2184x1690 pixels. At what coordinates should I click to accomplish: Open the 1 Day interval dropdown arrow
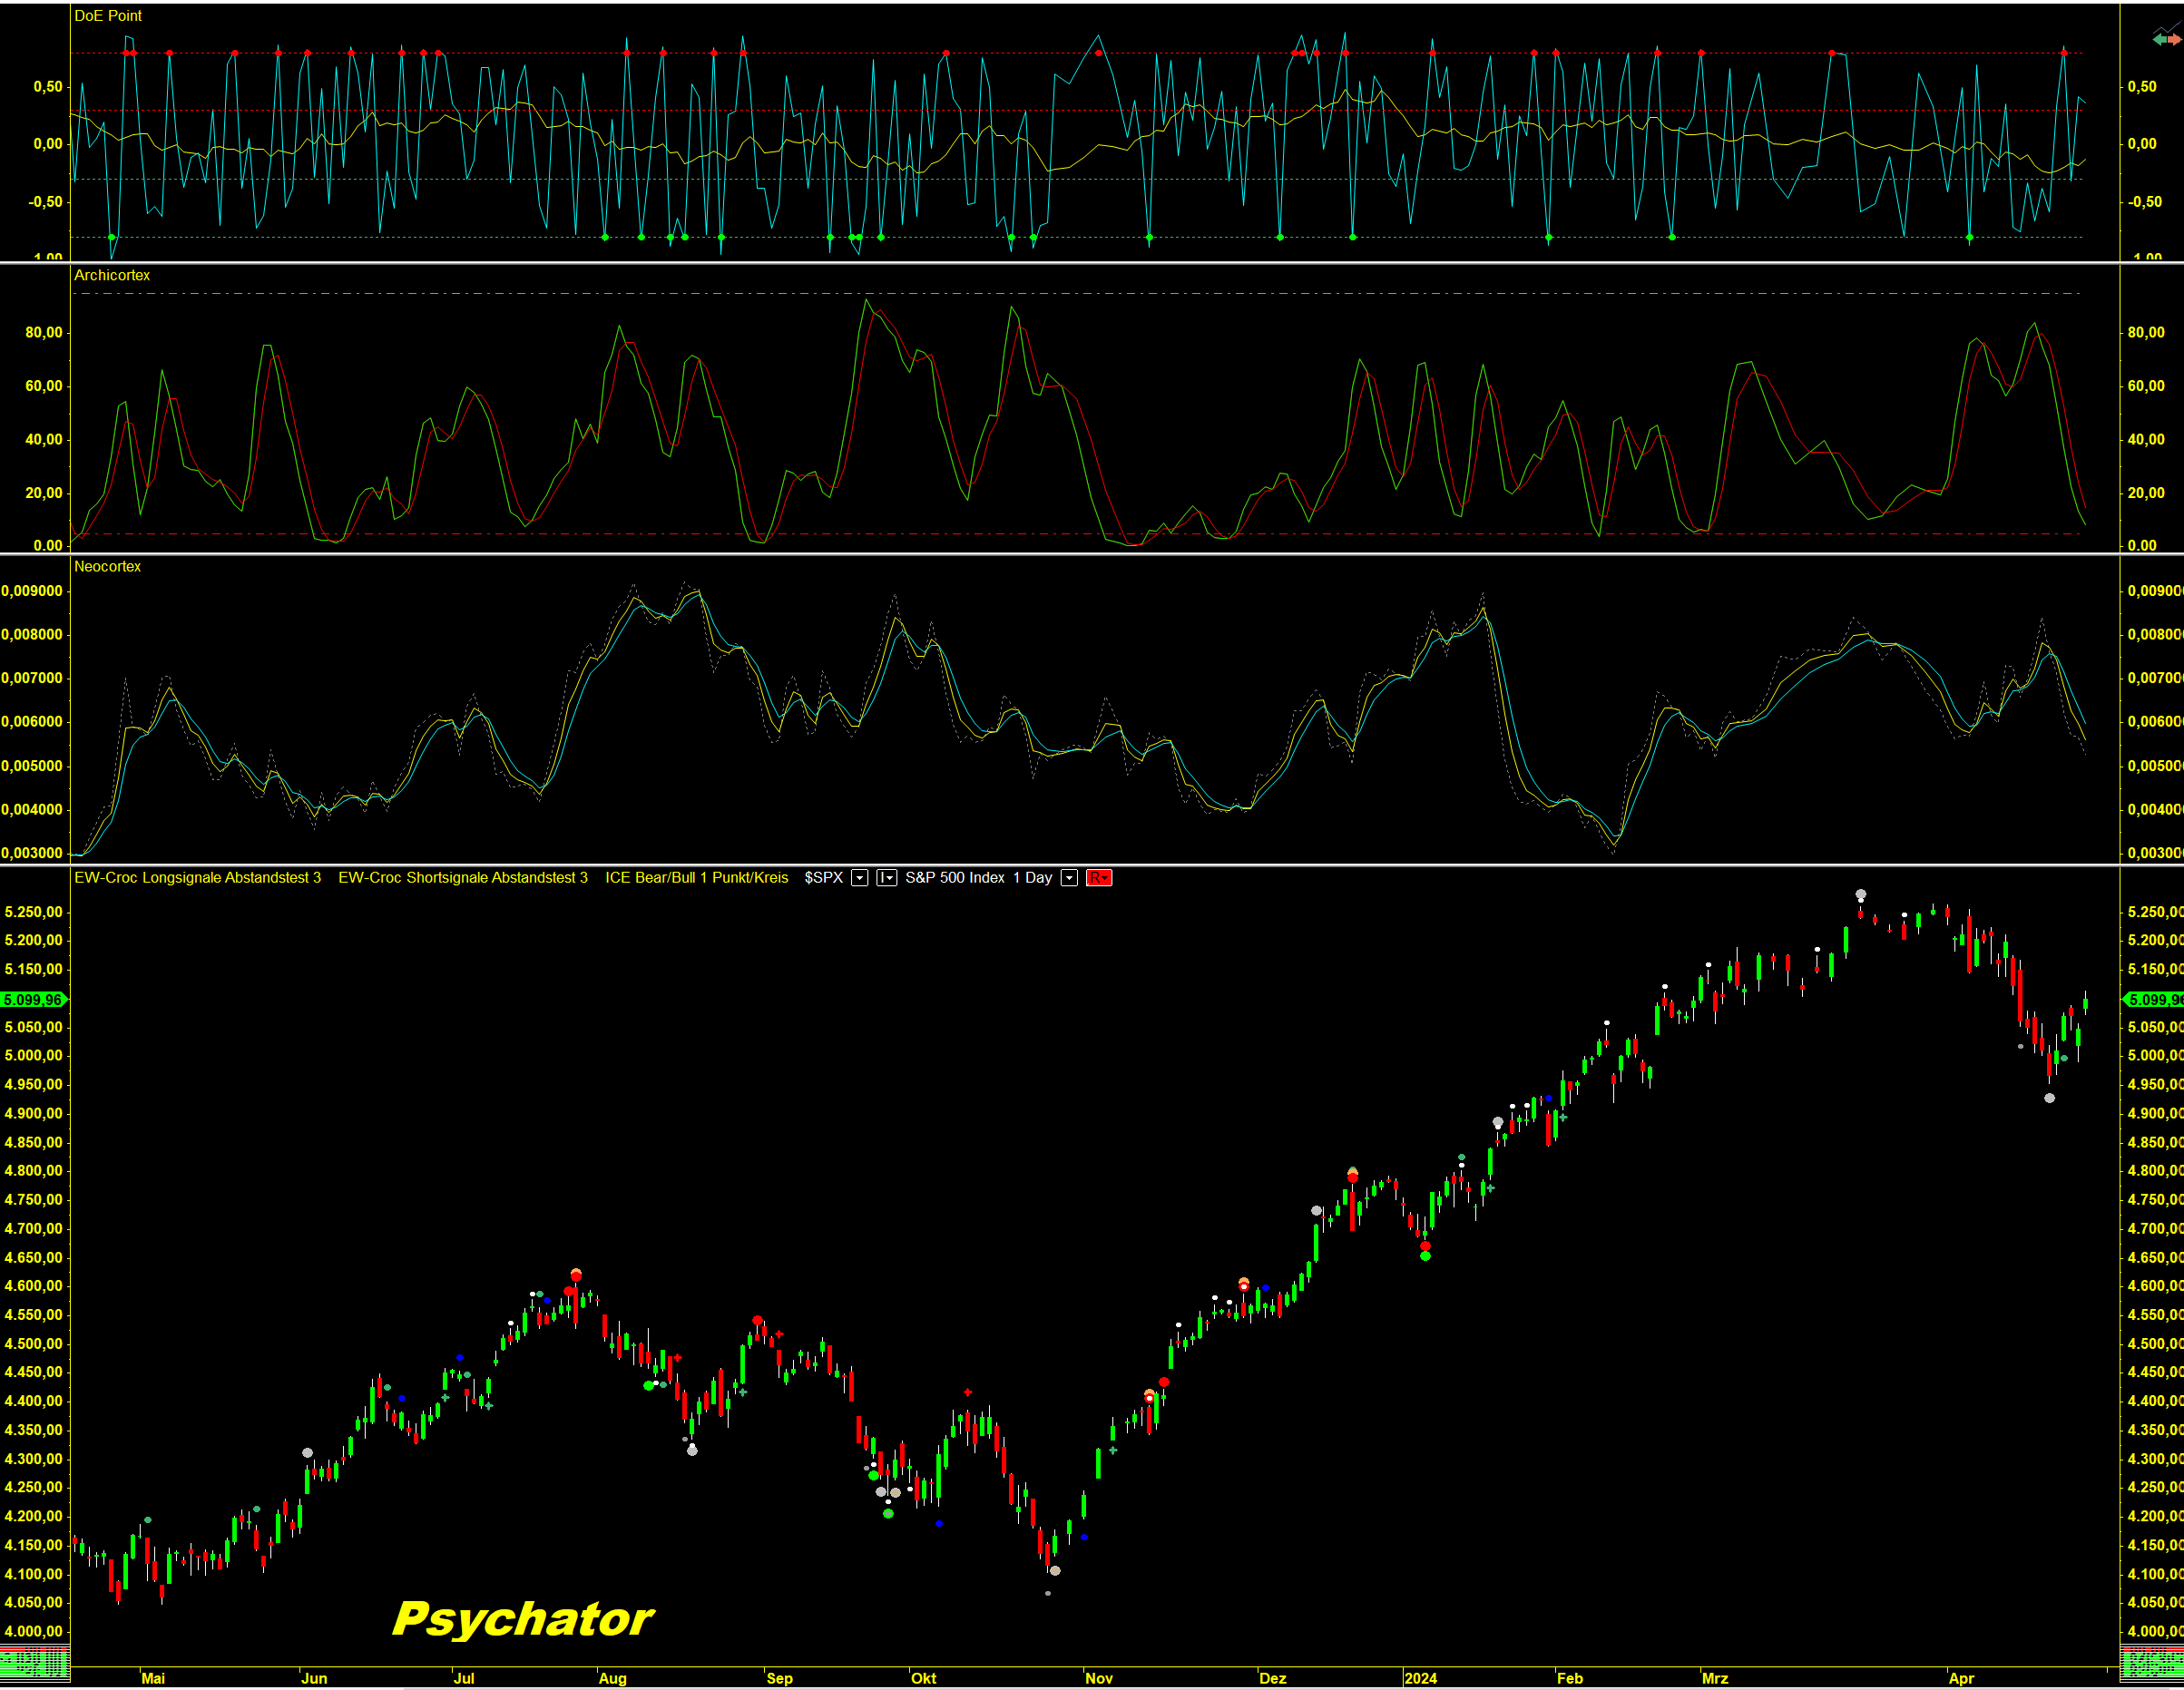click(1069, 878)
